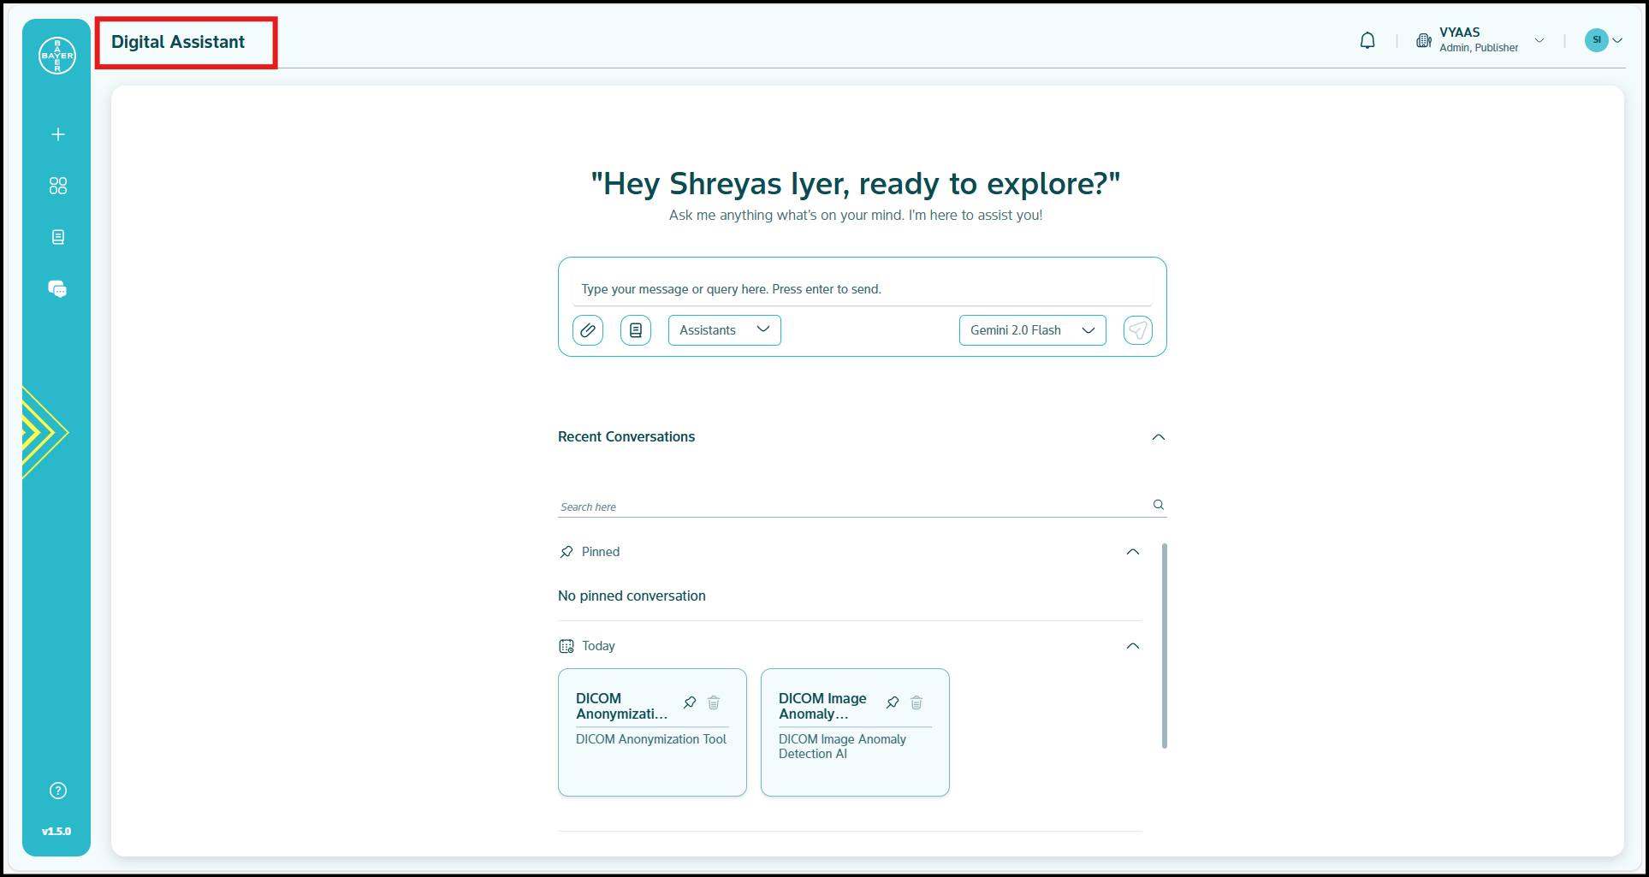Open the Gemini 2.0 Flash model dropdown

point(1032,330)
